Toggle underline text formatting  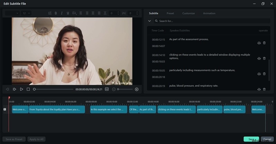(x=68, y=13)
